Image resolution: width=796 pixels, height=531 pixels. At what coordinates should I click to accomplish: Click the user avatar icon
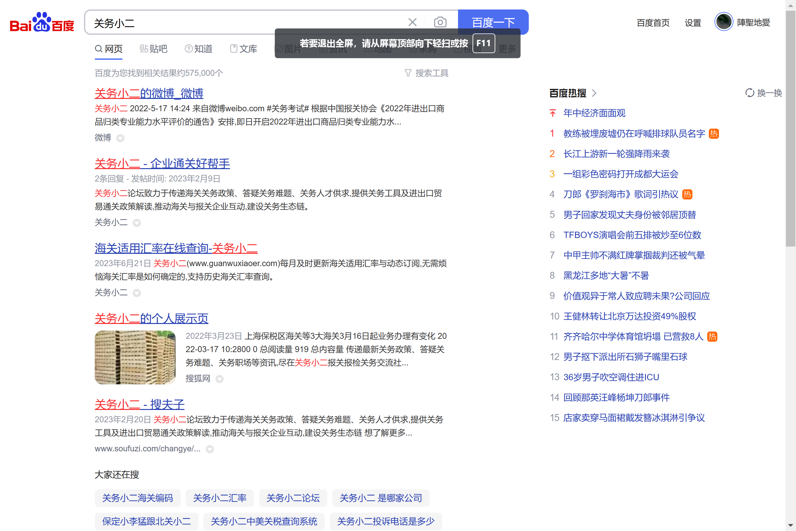724,22
